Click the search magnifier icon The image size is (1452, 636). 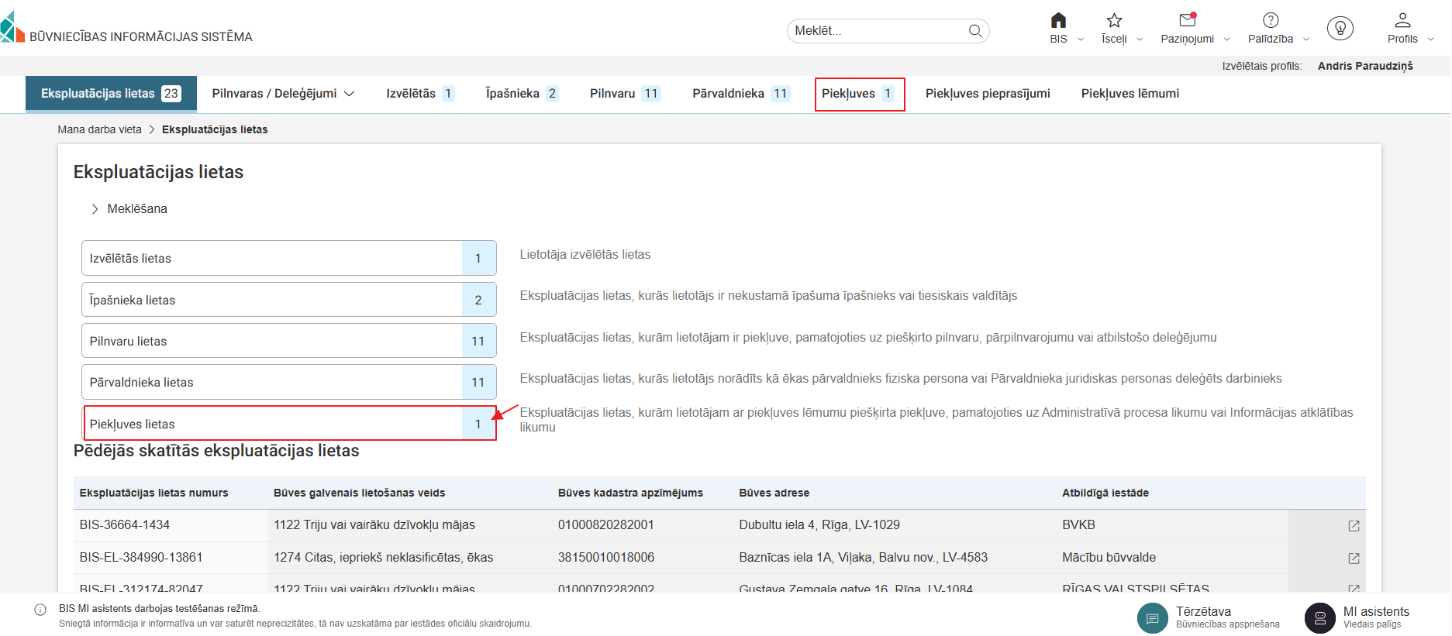click(975, 31)
